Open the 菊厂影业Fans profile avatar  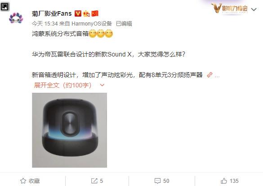click(x=16, y=18)
